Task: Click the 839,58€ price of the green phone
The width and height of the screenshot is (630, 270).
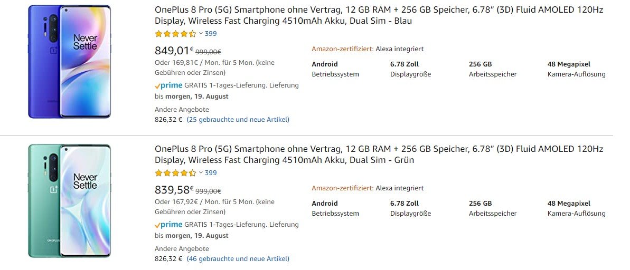Action: 174,190
